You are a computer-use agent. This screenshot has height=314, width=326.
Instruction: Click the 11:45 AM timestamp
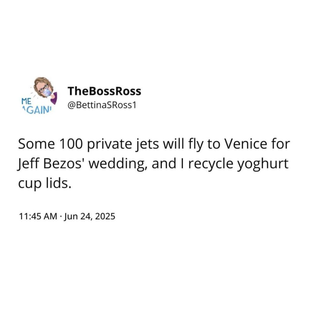coord(38,216)
